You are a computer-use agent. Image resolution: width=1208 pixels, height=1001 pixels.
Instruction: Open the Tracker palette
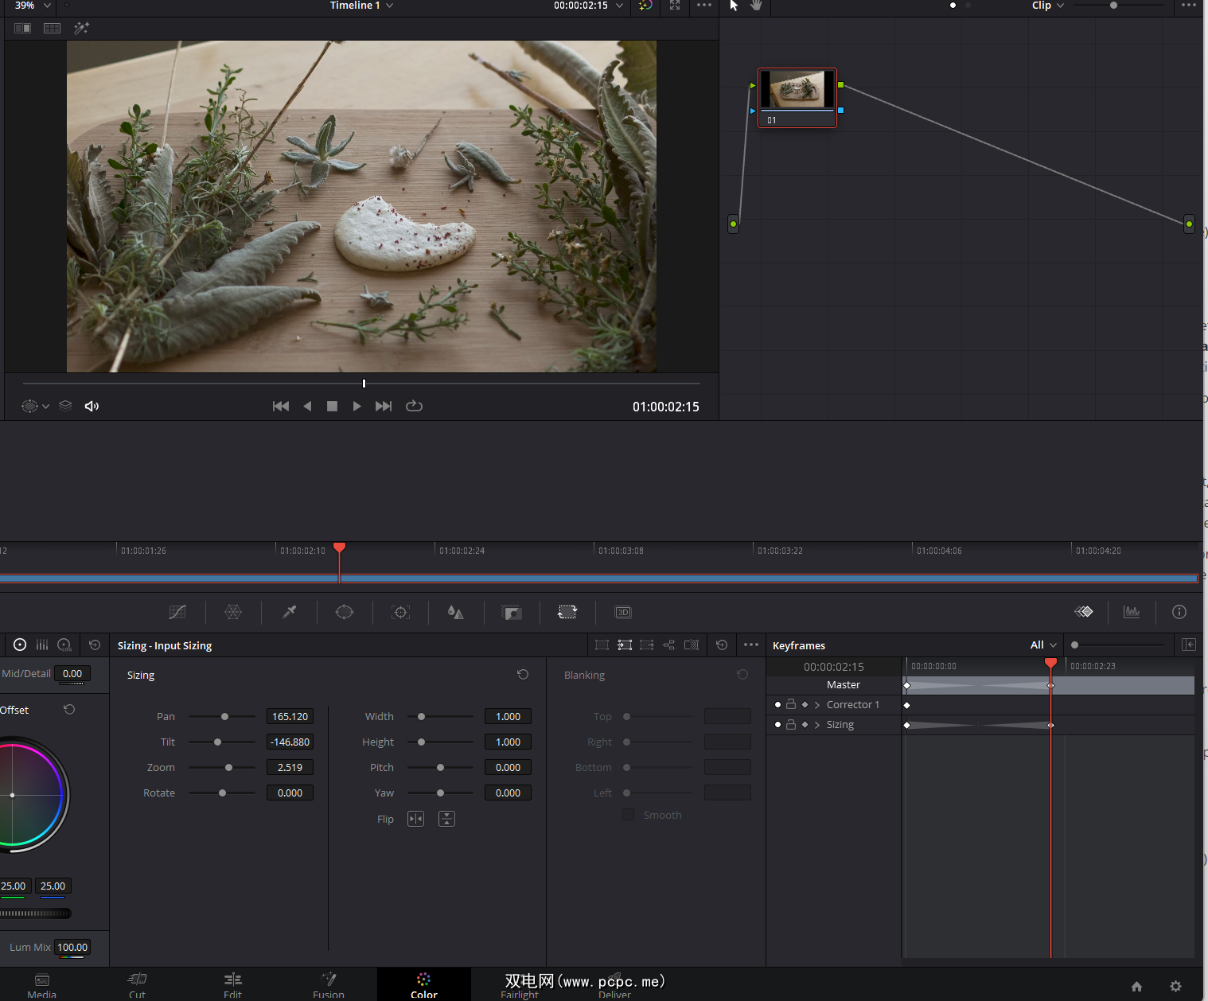[400, 612]
